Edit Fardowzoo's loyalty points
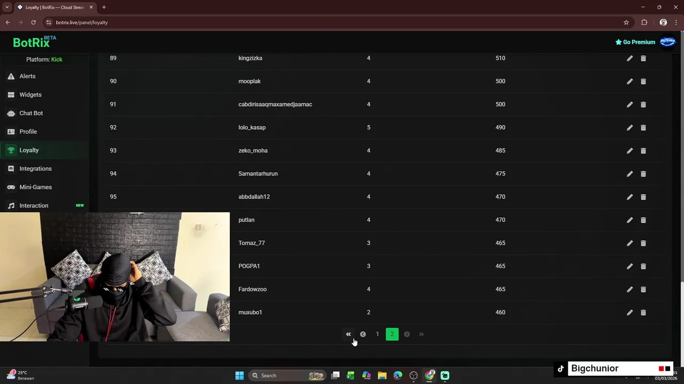Viewport: 684px width, 384px height. (629, 289)
